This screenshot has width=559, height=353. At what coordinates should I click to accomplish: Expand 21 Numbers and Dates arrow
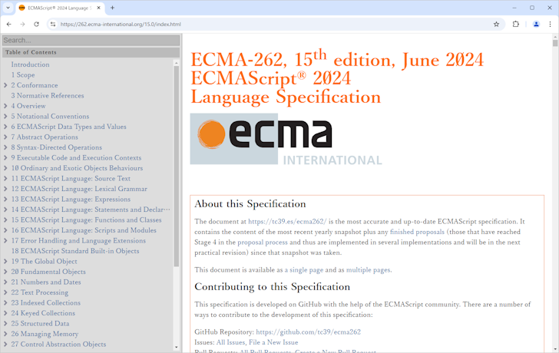[5, 282]
